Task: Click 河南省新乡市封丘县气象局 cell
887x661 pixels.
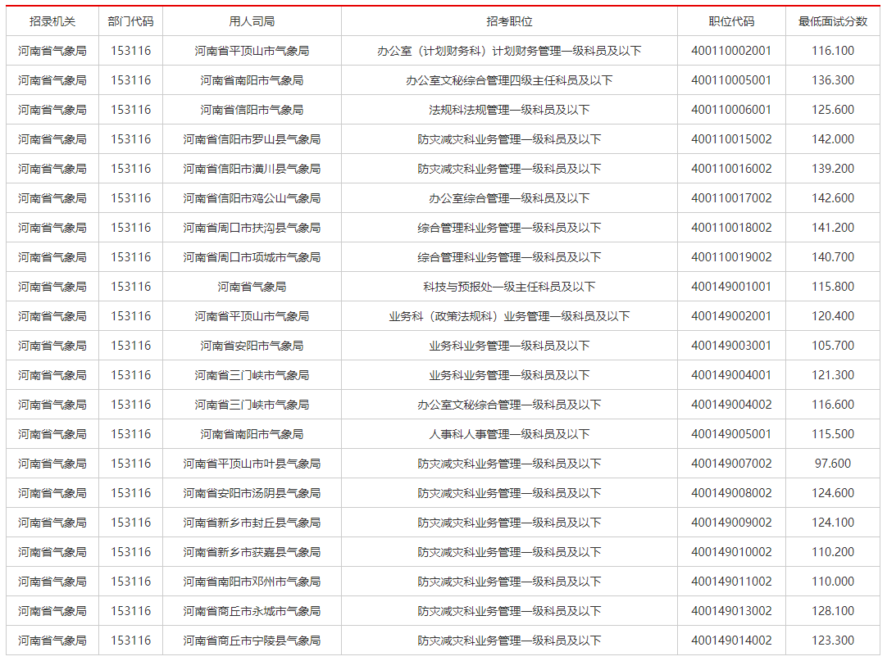Action: pos(252,523)
